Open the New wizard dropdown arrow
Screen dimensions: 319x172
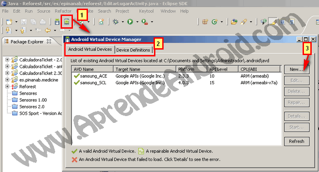tap(16, 22)
